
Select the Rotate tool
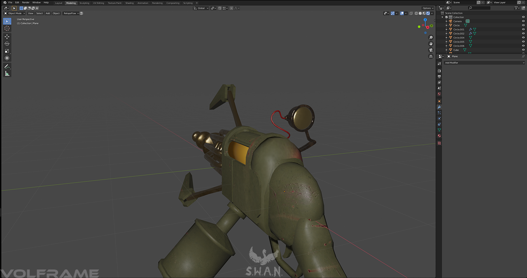pos(7,44)
